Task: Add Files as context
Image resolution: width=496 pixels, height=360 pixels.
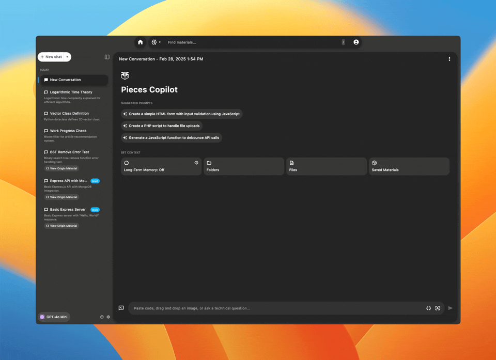Action: pyautogui.click(x=326, y=166)
